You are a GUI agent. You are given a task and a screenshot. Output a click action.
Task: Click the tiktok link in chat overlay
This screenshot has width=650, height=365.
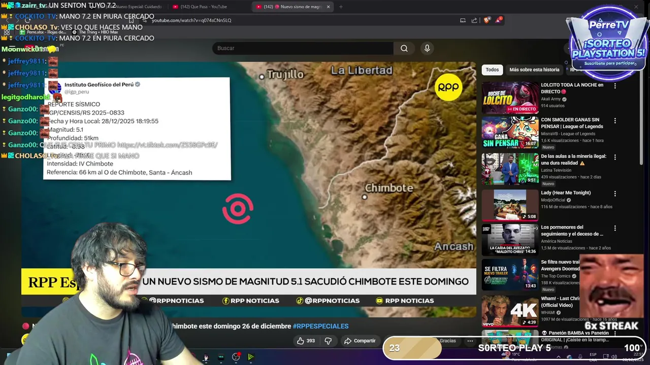(x=167, y=144)
